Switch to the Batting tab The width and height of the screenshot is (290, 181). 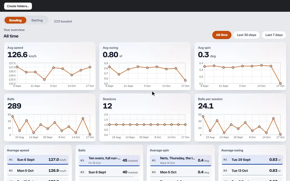pyautogui.click(x=37, y=20)
